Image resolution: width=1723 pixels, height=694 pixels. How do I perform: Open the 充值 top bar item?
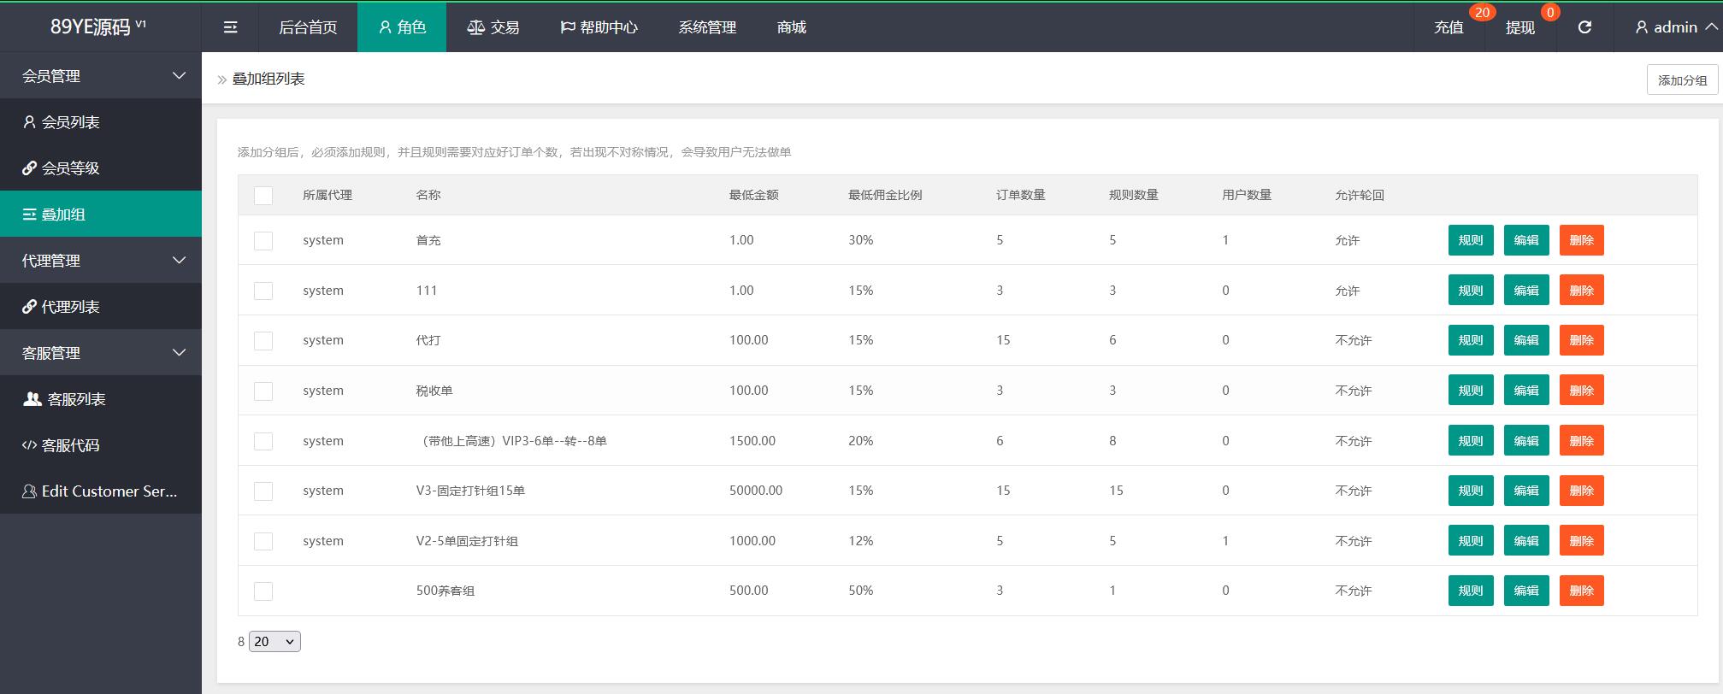[1449, 27]
